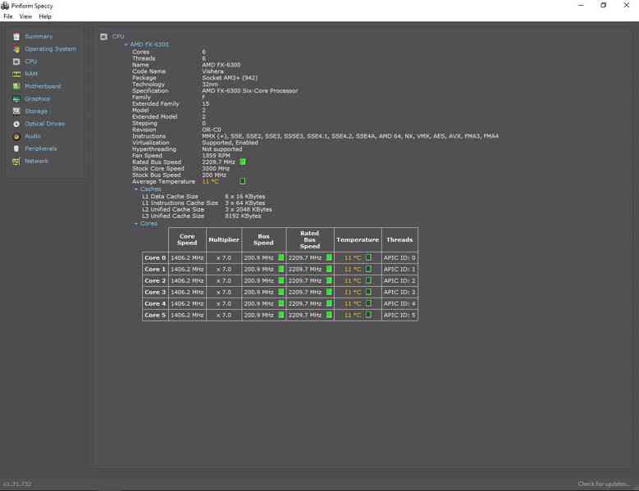639x491 pixels.
Task: Open the Storage section label
Action: [36, 111]
